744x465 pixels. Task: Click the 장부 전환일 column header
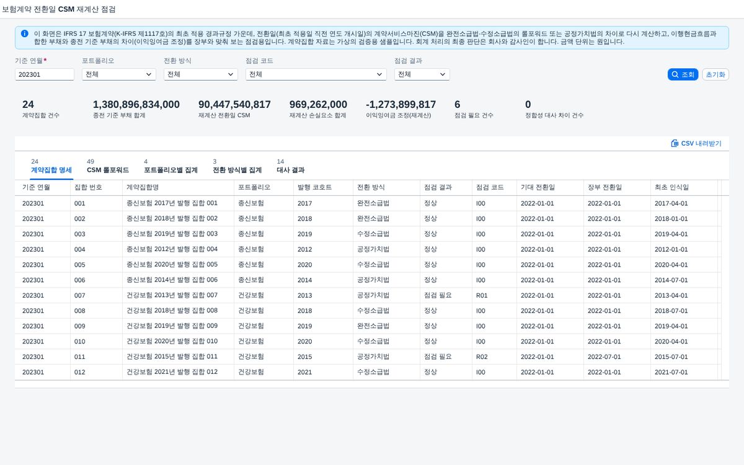coord(618,187)
